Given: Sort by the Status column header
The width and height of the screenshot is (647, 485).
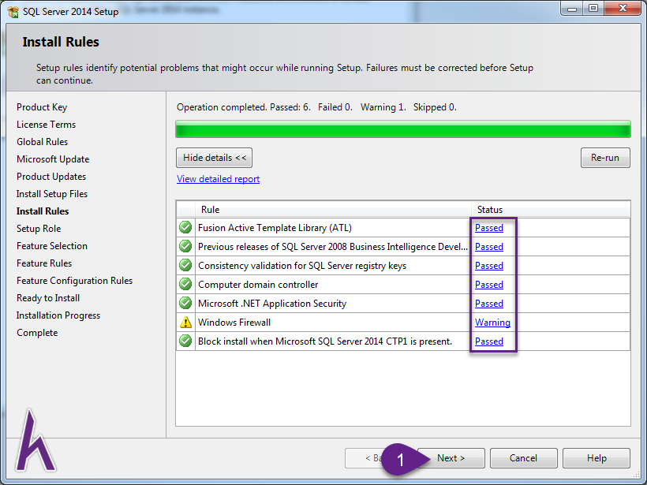Looking at the screenshot, I should click(551, 210).
